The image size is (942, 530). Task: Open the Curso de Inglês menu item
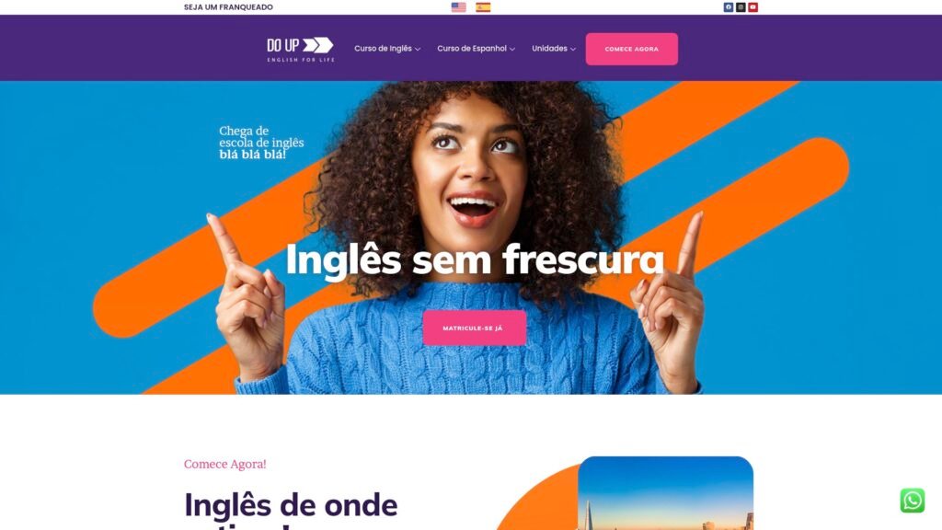[x=384, y=49]
